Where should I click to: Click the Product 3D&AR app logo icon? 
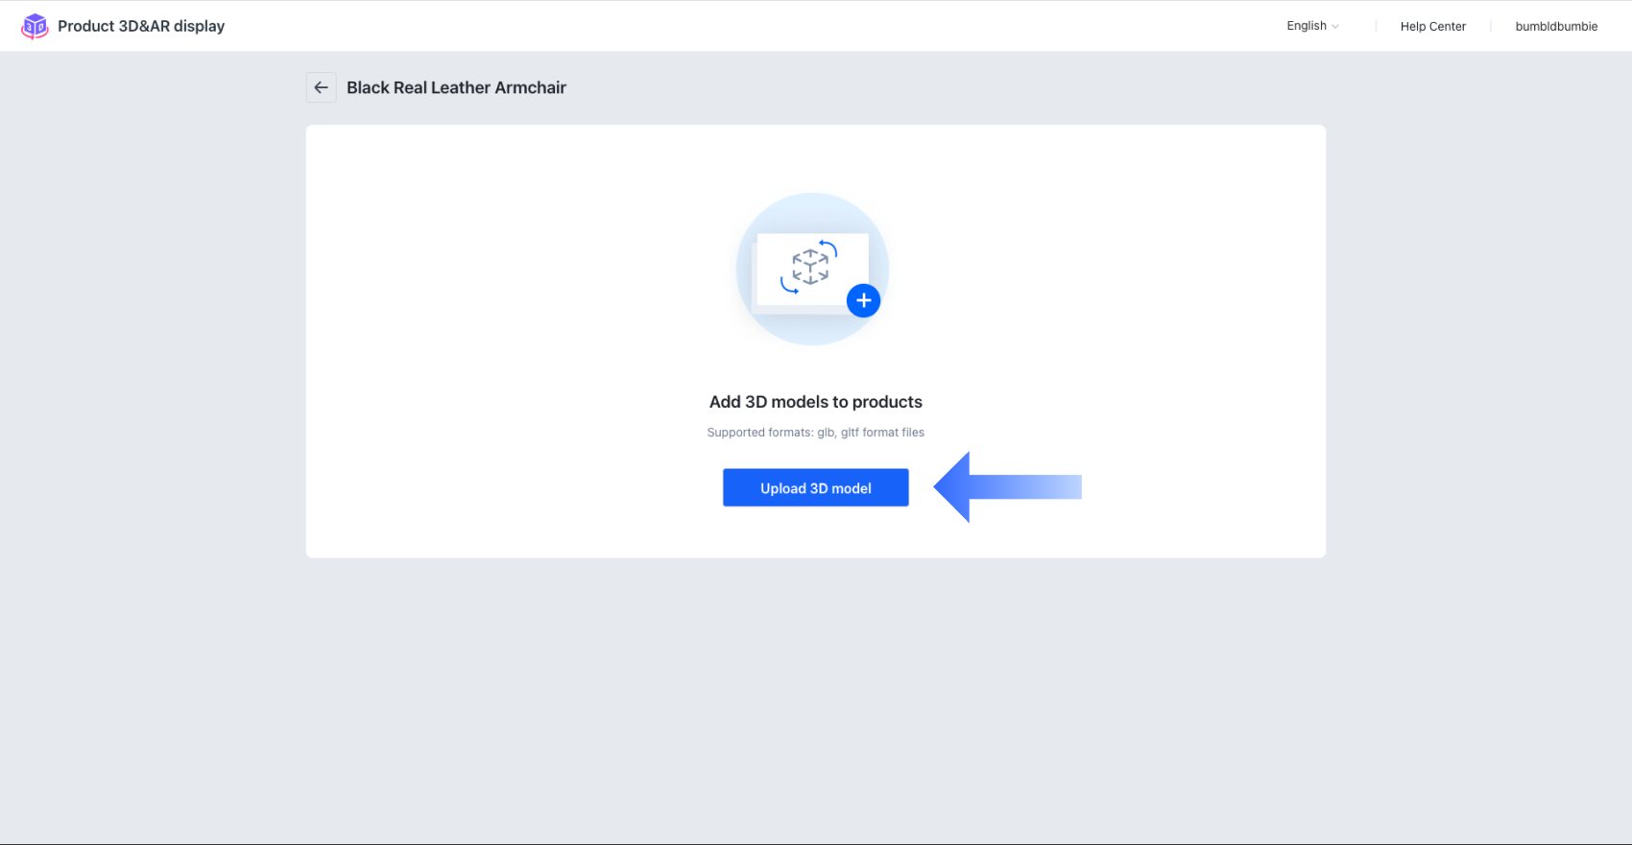35,26
